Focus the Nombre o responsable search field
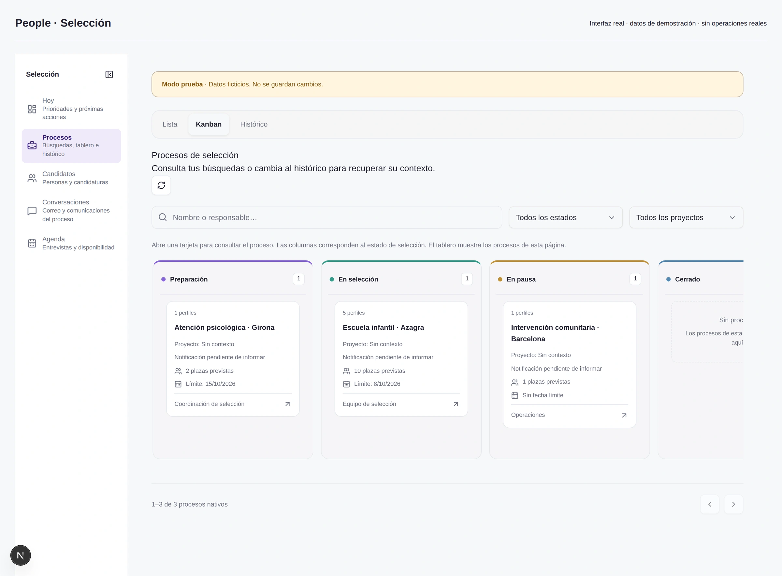The height and width of the screenshot is (576, 782). [327, 217]
